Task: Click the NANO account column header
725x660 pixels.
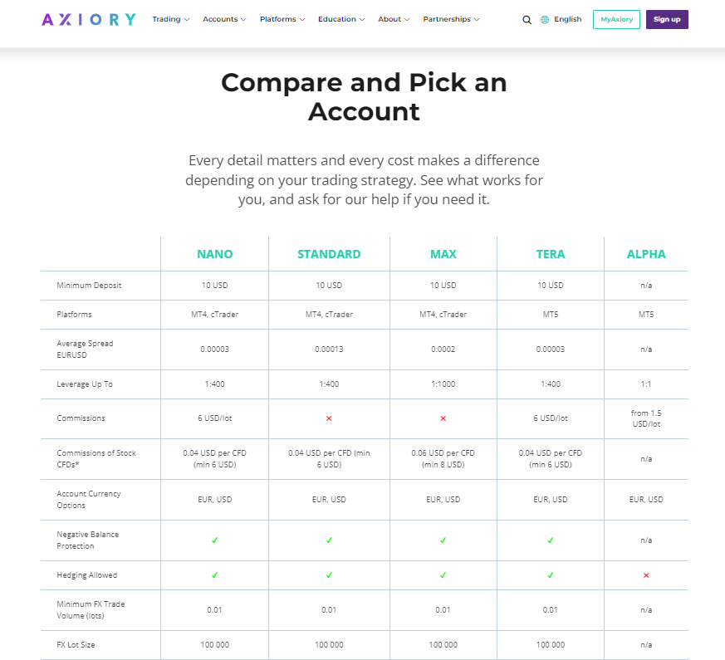Action: point(214,254)
